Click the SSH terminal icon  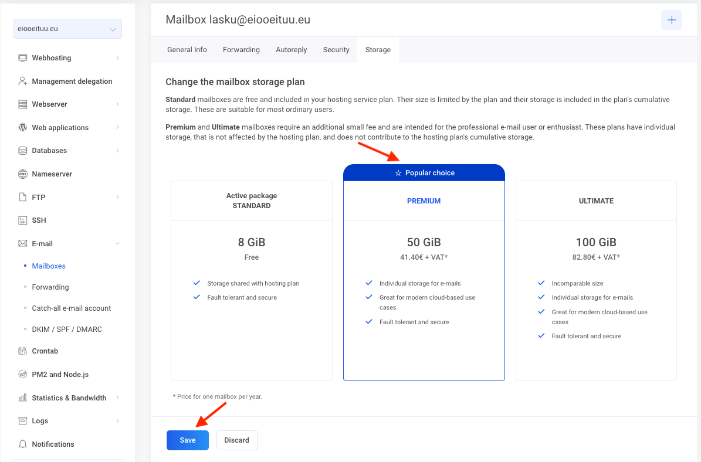point(23,220)
